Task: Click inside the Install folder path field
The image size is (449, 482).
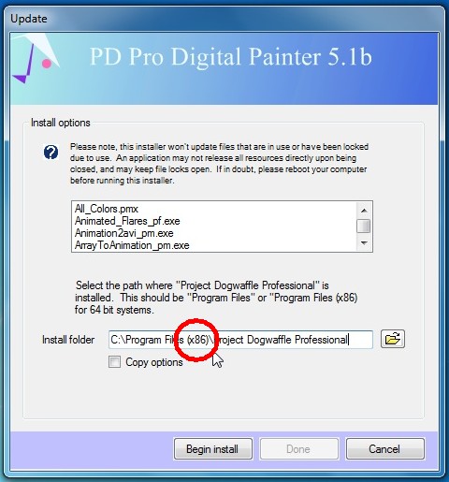Action: (x=240, y=340)
